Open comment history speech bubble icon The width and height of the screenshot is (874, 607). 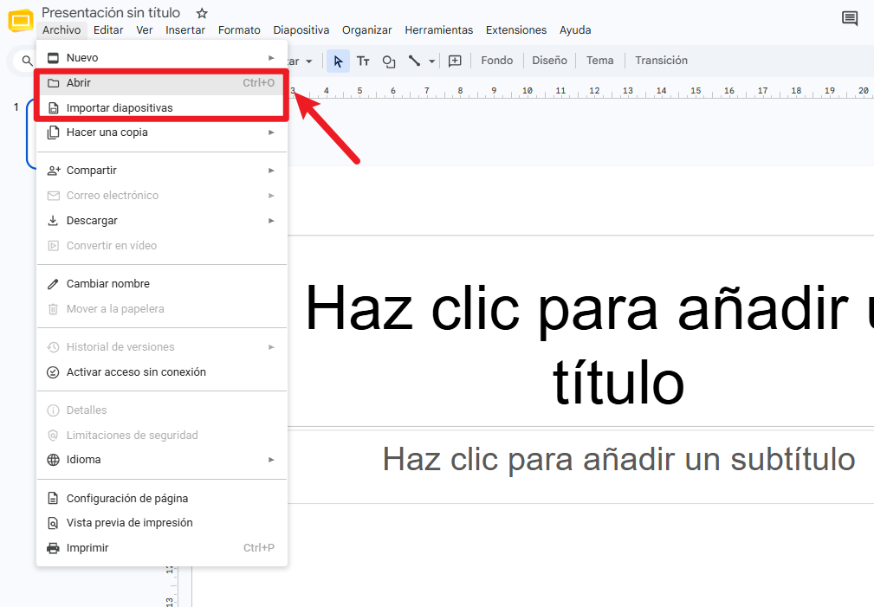(x=850, y=18)
